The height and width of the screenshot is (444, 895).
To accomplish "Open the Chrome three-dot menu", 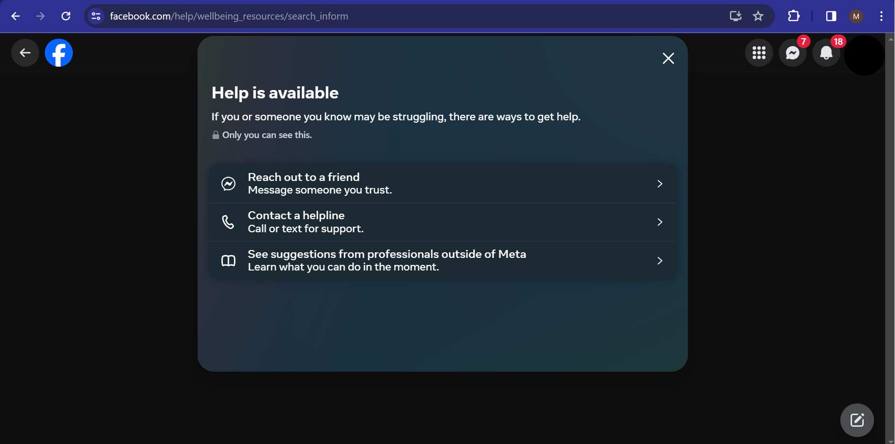I will (881, 16).
